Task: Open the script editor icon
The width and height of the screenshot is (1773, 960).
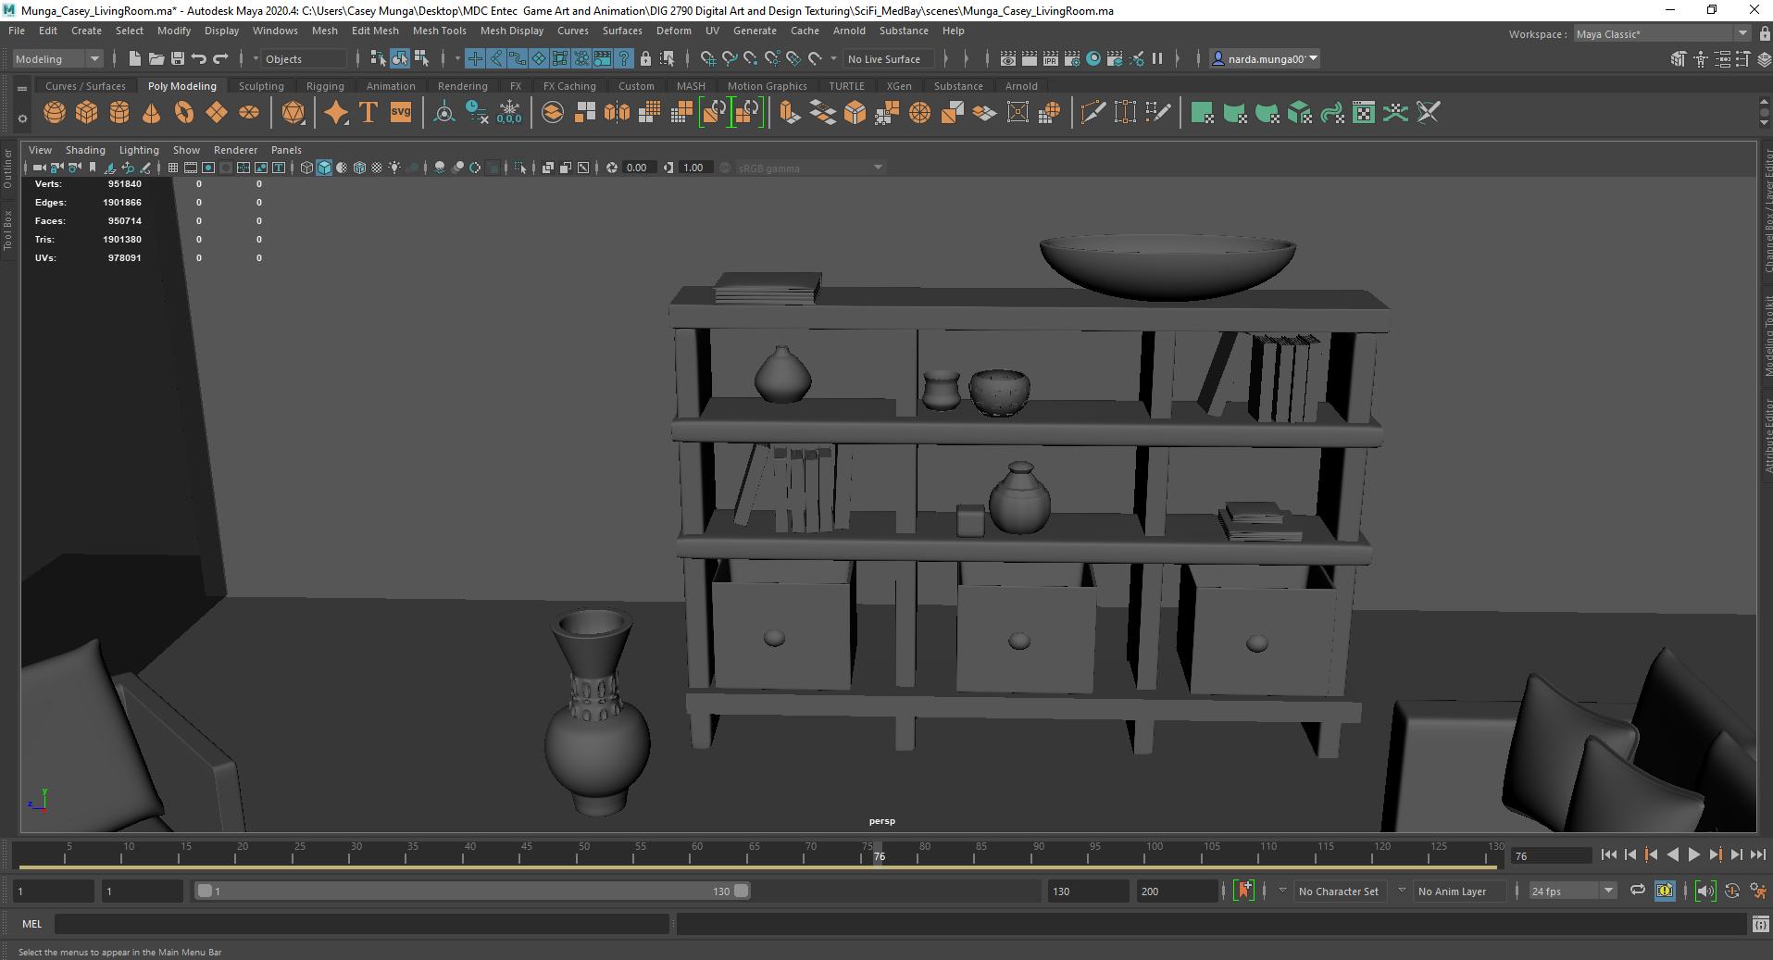Action: point(1760,924)
